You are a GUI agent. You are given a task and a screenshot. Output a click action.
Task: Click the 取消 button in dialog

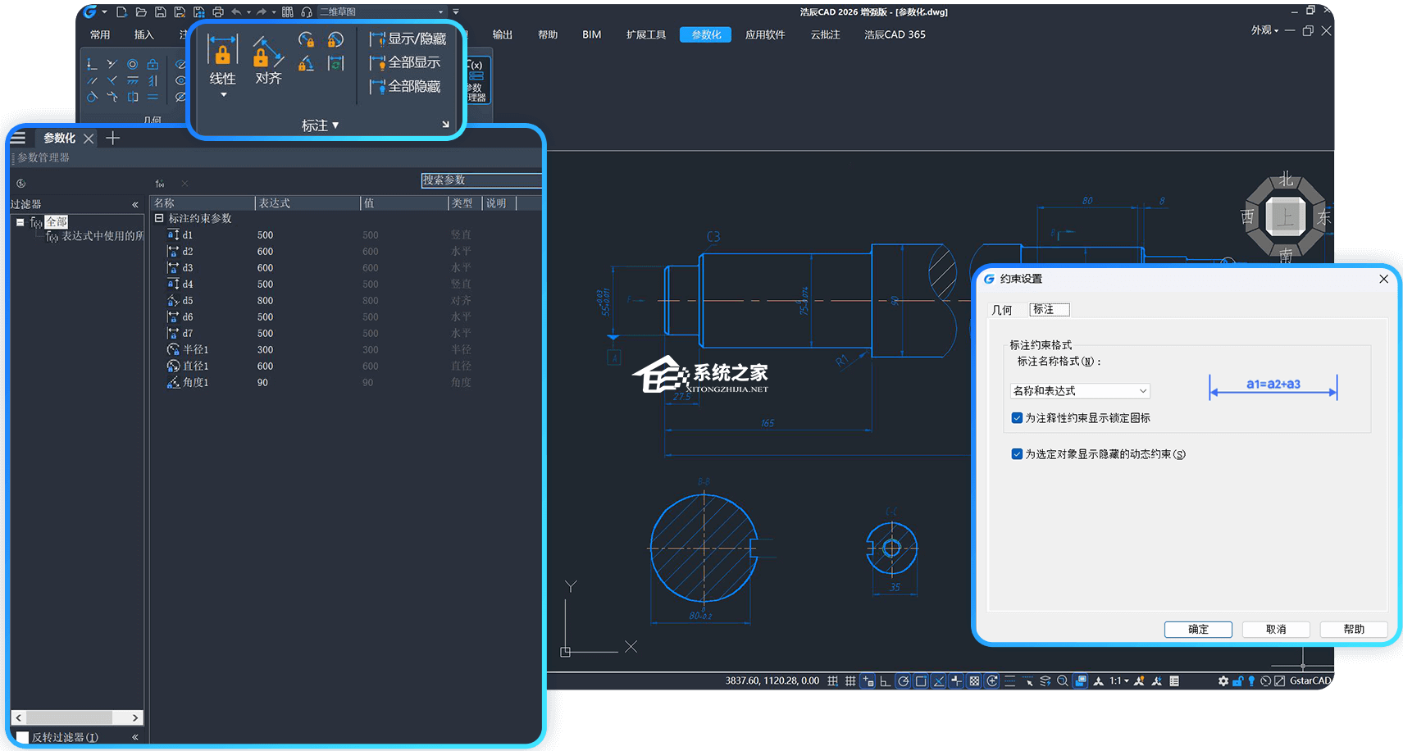click(x=1275, y=629)
